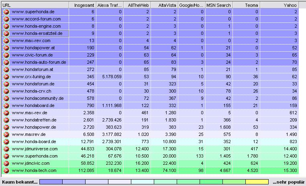Click the icon beside www.superhonda.de
Viewport: 306px width, 186px height.
tap(6, 12)
